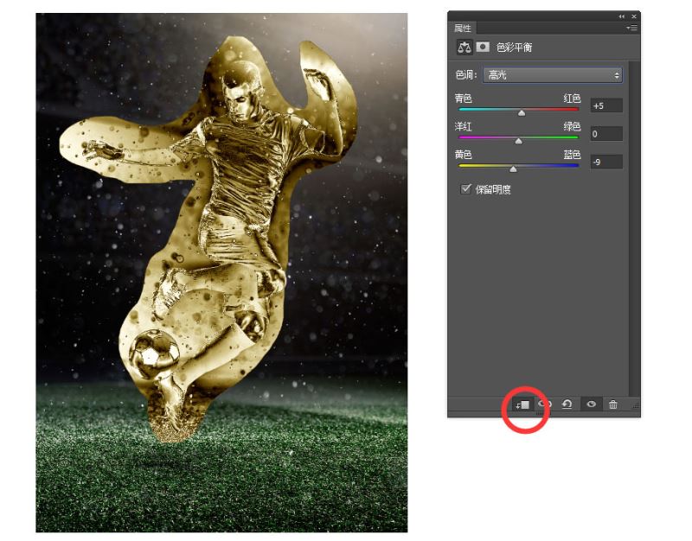The width and height of the screenshot is (692, 541).
Task: Delete the adjustment layer via trash icon
Action: pyautogui.click(x=613, y=404)
